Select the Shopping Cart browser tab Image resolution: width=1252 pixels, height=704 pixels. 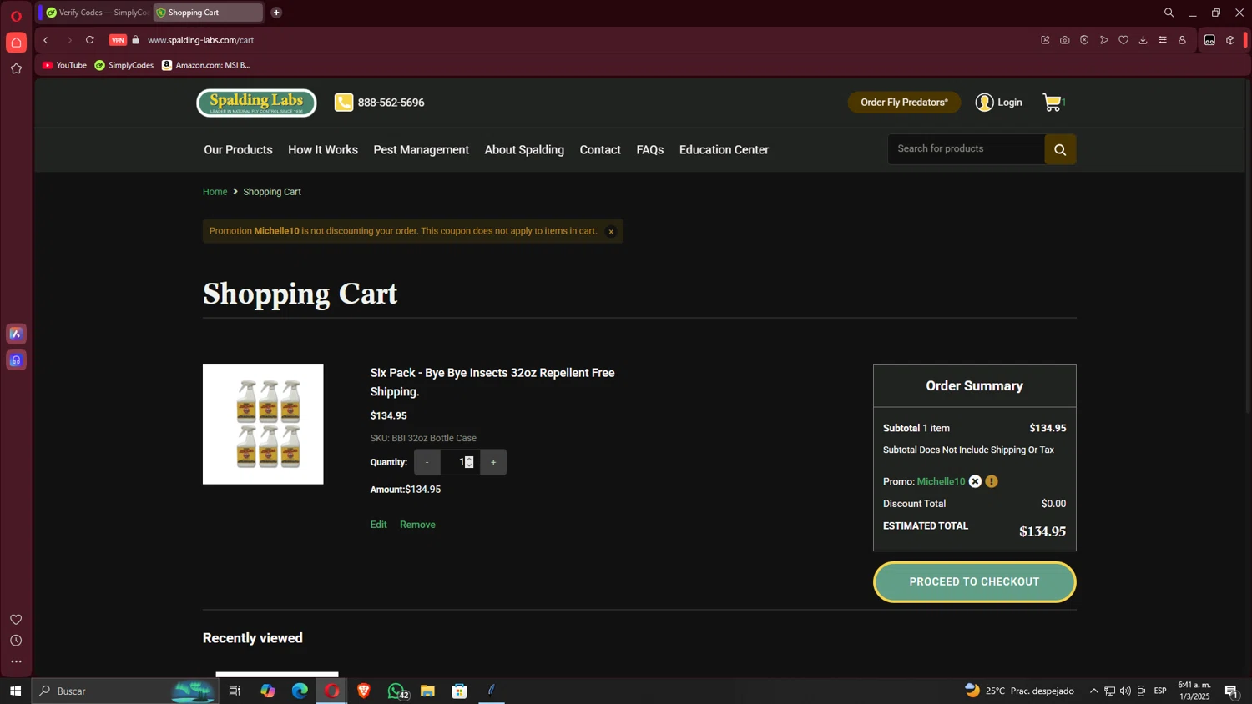[208, 13]
